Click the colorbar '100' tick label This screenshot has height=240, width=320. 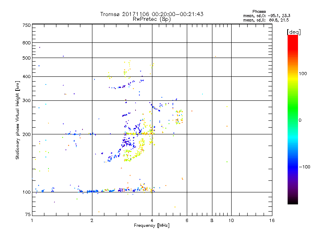[303, 74]
